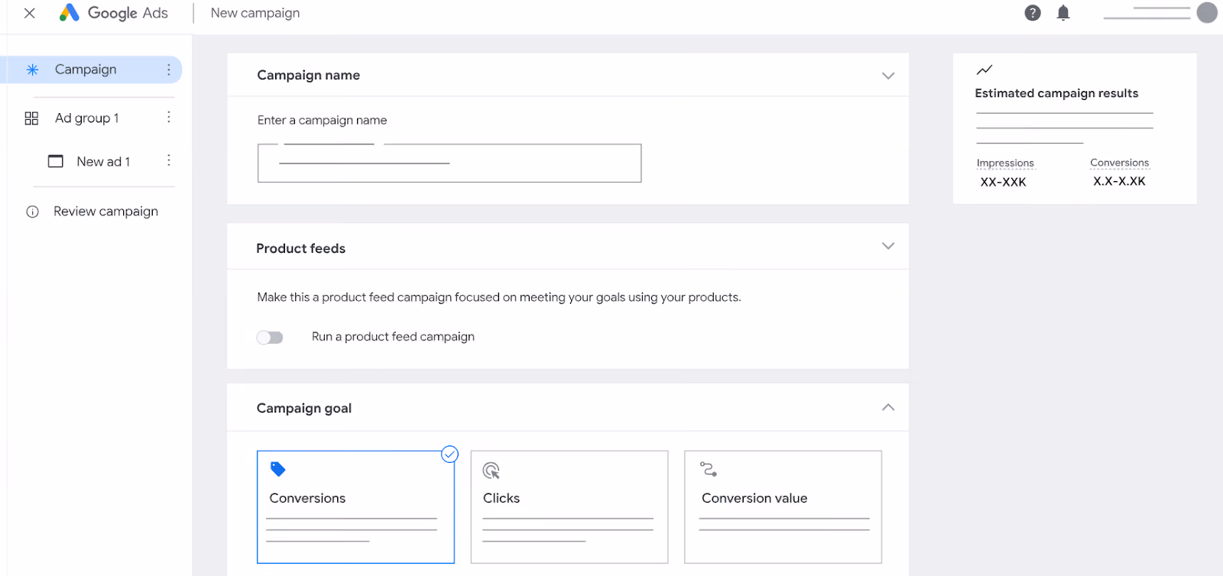This screenshot has width=1223, height=576.
Task: Click the New ad 1 window icon
Action: 56,161
